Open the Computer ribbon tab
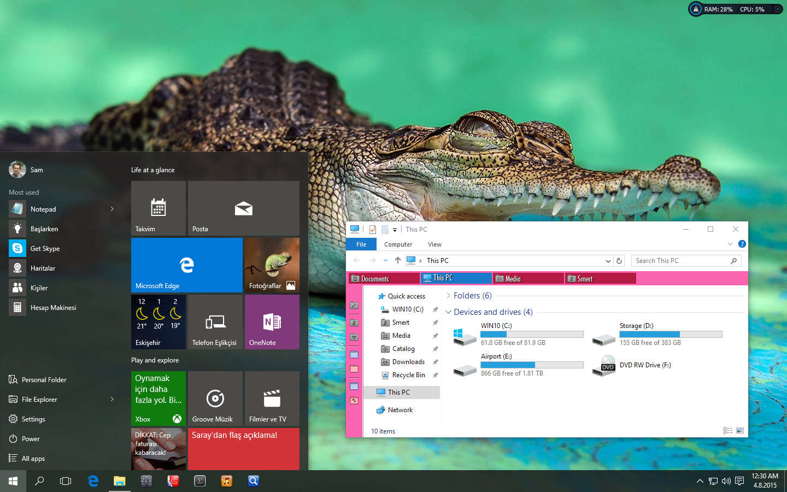Image resolution: width=787 pixels, height=492 pixels. pyautogui.click(x=398, y=244)
